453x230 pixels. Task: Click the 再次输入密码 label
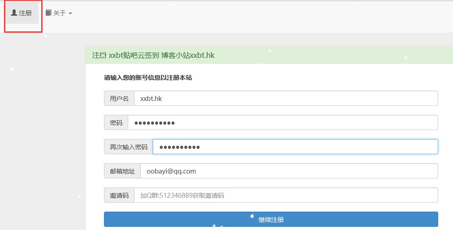click(x=129, y=147)
